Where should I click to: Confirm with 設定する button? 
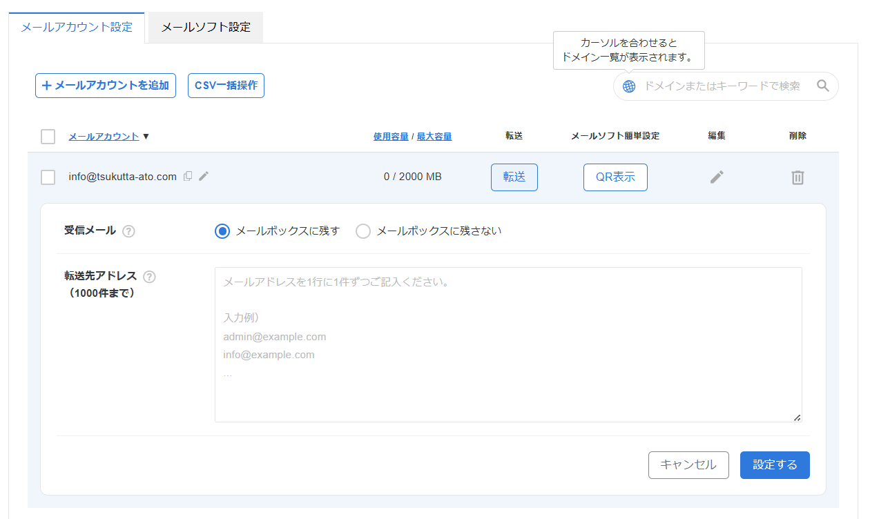click(x=775, y=465)
